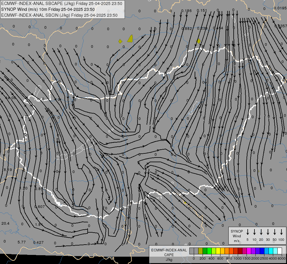
Task: Click the 0.857 value on the map
Action: point(40,189)
